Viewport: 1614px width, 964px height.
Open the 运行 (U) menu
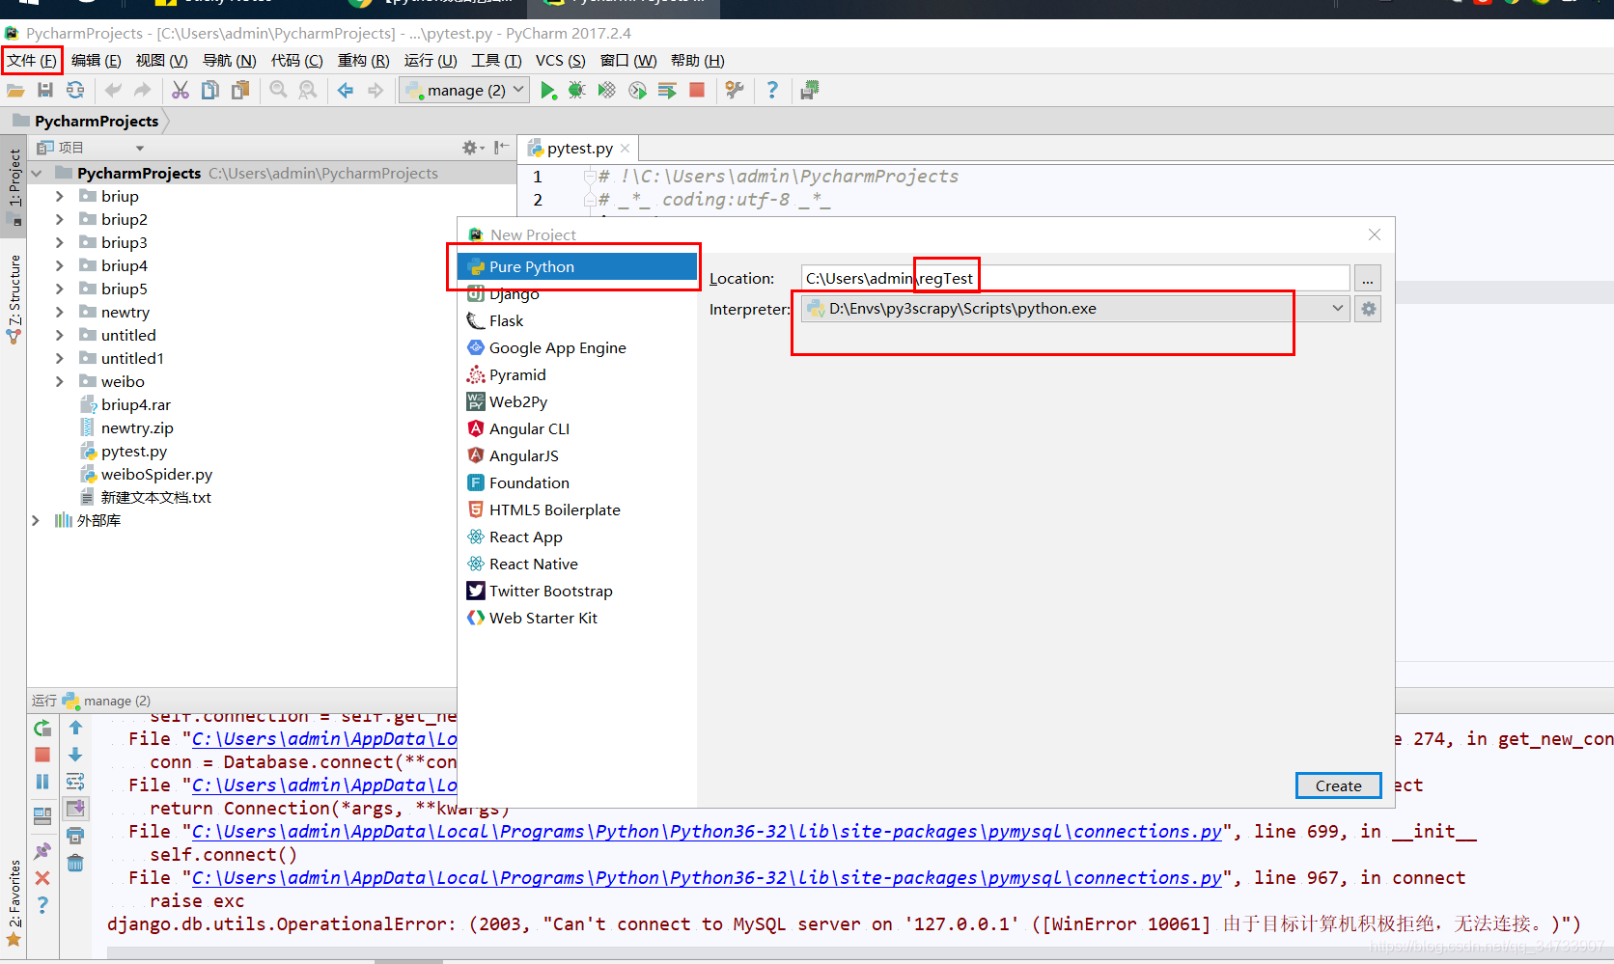[x=431, y=61]
